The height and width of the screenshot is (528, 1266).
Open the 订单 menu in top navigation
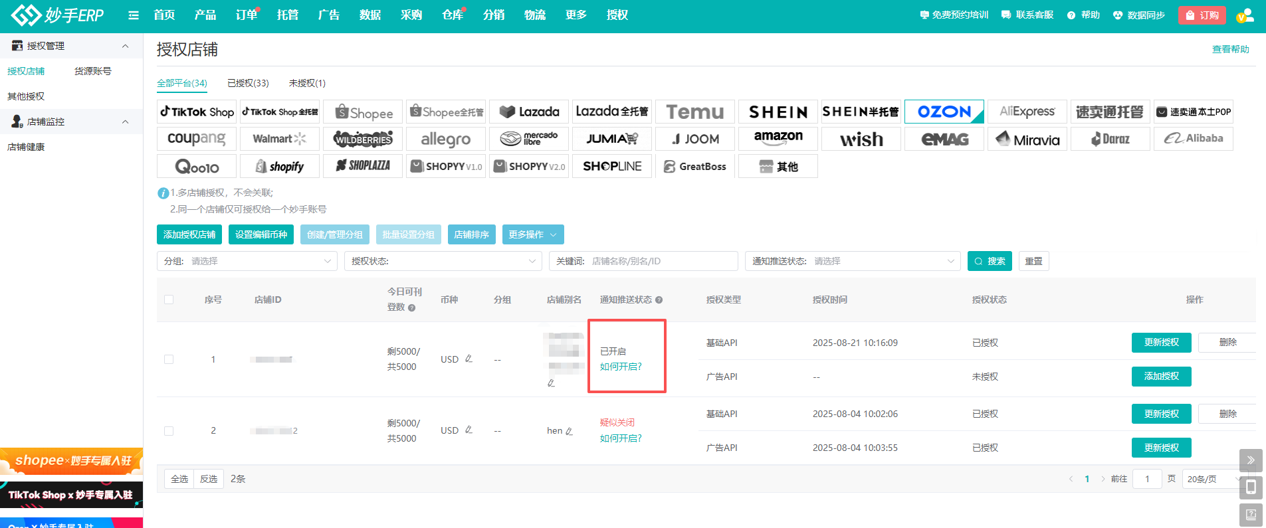point(246,15)
